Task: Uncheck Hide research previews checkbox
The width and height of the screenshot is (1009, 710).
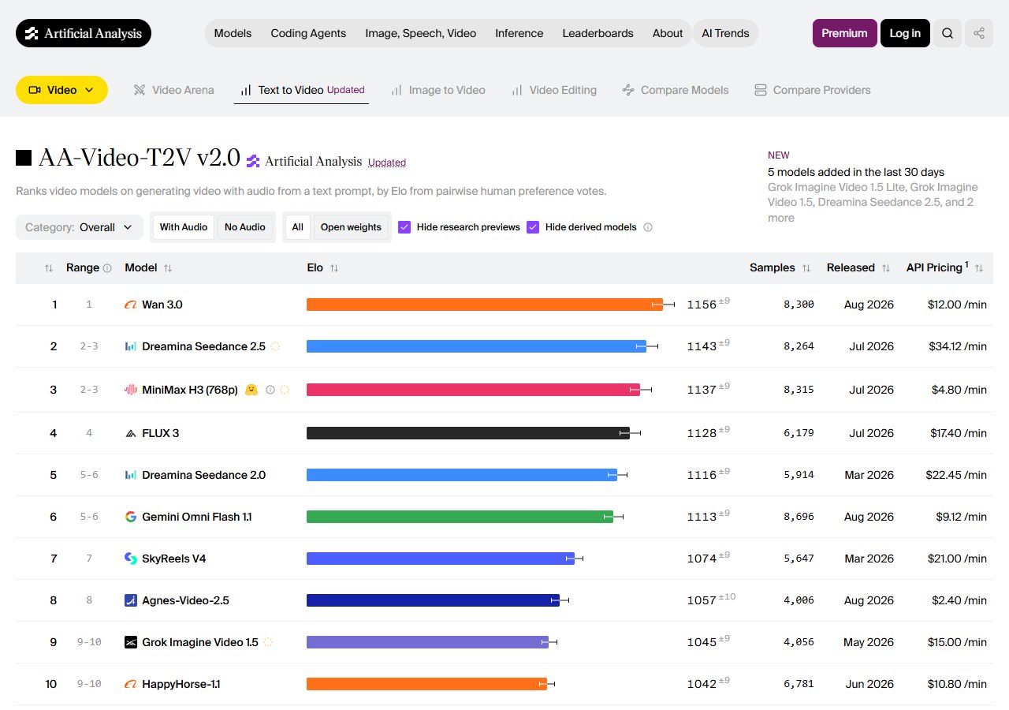Action: click(x=404, y=227)
